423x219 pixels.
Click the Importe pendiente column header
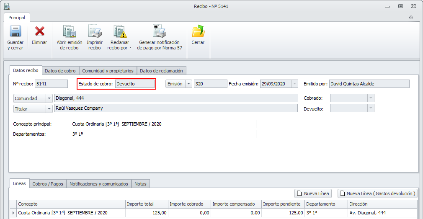pos(283,204)
